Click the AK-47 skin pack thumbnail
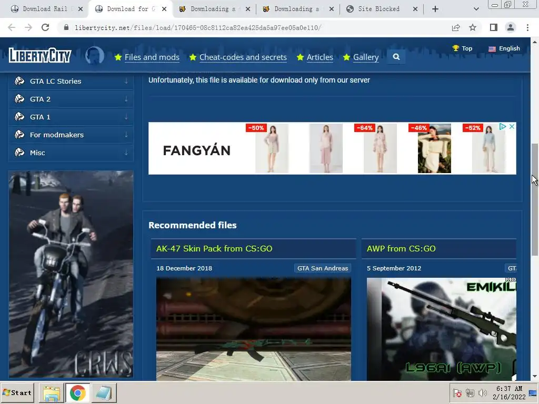Image resolution: width=539 pixels, height=404 pixels. tap(254, 329)
